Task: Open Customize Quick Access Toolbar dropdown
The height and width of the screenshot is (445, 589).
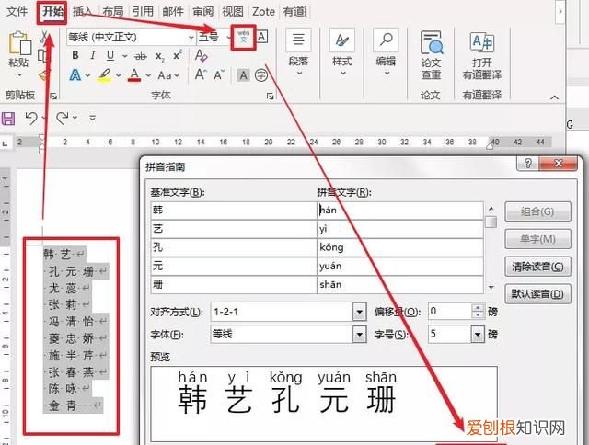Action: [x=92, y=119]
